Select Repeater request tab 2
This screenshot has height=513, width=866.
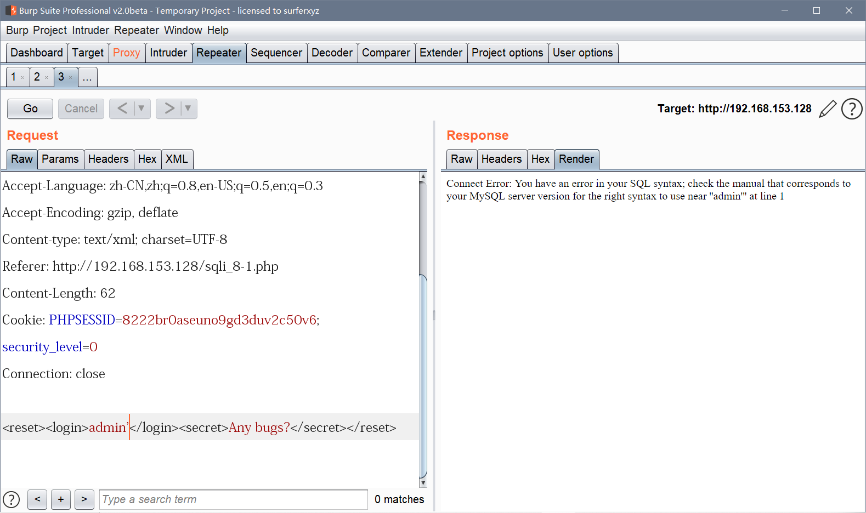pyautogui.click(x=37, y=77)
